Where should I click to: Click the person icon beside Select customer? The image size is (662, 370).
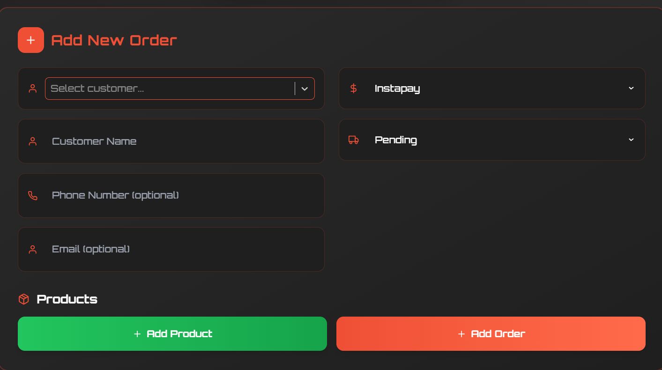33,89
